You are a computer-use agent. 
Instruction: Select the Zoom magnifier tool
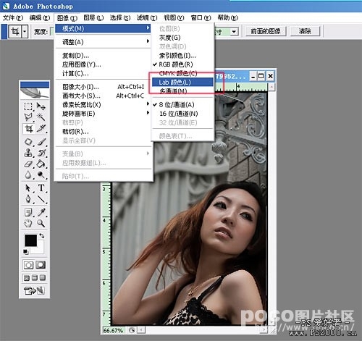(41, 224)
